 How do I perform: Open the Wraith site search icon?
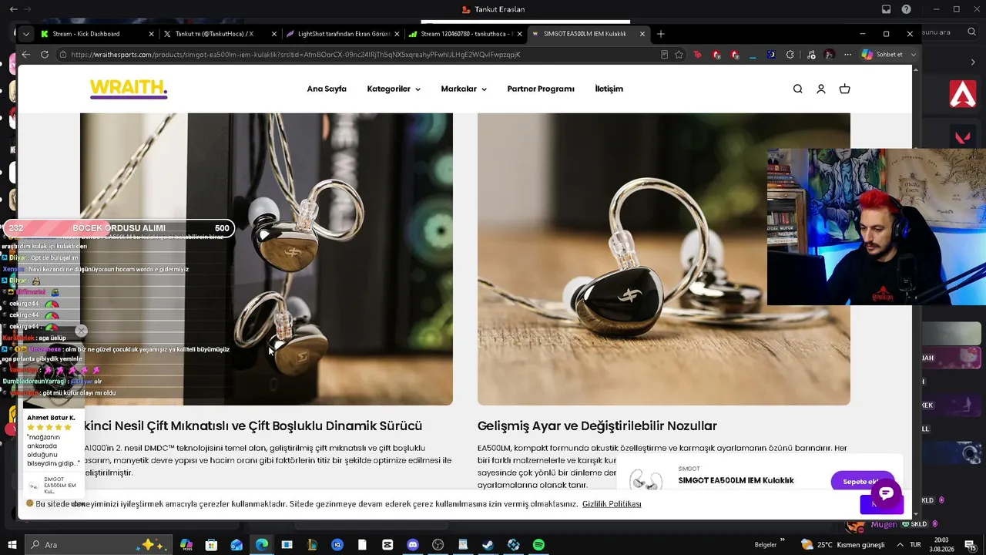pos(797,89)
